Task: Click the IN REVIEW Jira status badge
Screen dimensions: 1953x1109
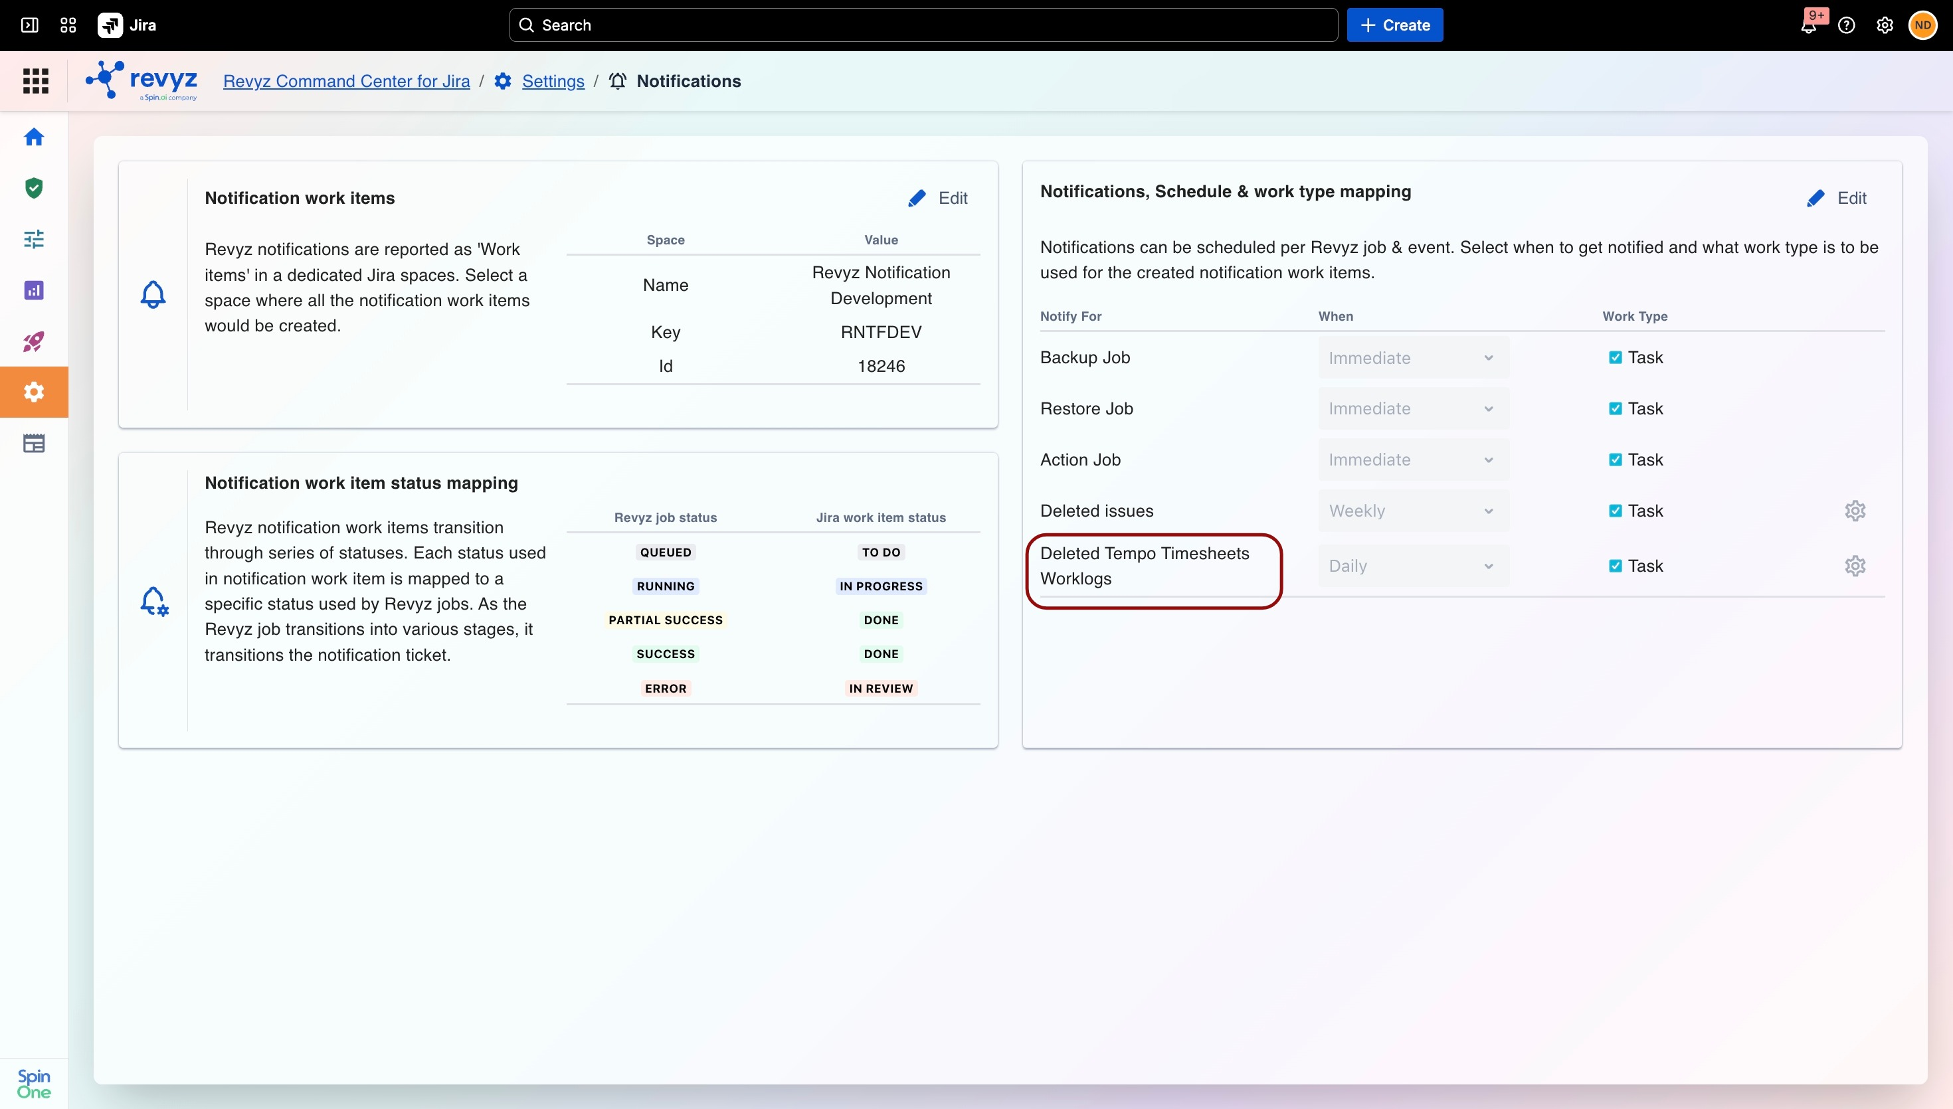Action: 882,689
